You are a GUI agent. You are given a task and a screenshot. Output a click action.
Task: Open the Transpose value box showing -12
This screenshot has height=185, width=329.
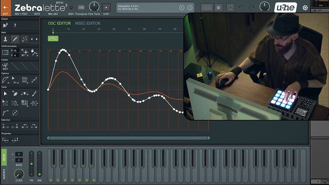[81, 7]
